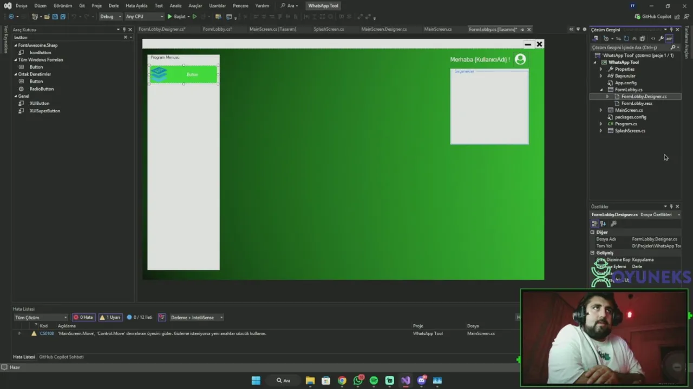Click sync with active document icon in Çözüm Gezgini
Viewport: 693px width, 389px height.
618,38
